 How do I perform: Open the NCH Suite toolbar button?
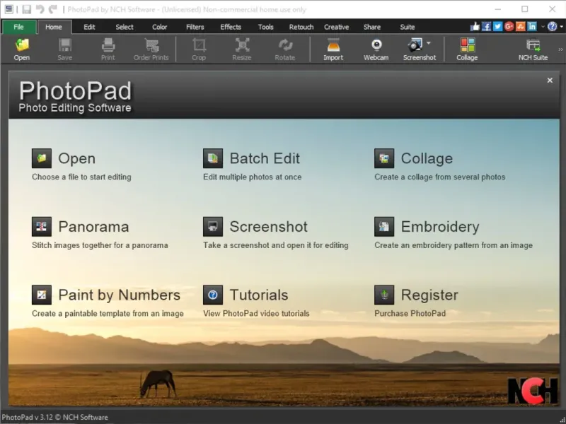(x=533, y=49)
